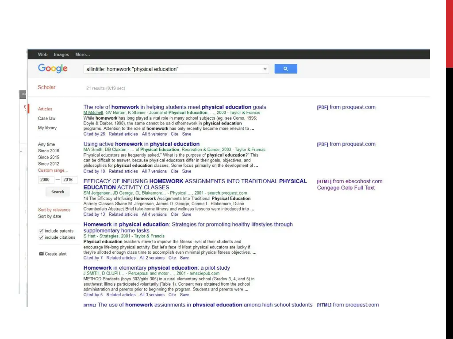This screenshot has width=453, height=339.
Task: Click the blue magnifier search button
Action: (x=286, y=69)
